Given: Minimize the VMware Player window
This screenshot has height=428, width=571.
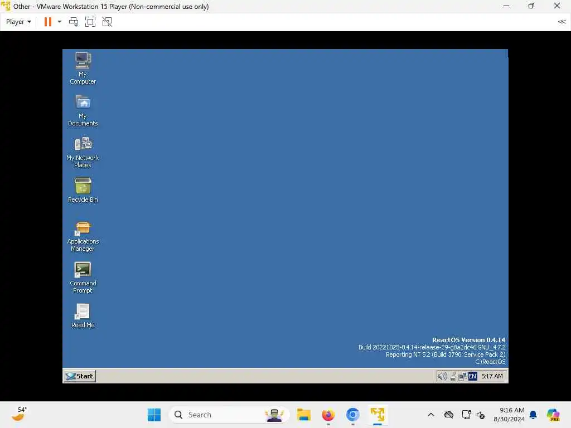Looking at the screenshot, I should click(x=506, y=6).
